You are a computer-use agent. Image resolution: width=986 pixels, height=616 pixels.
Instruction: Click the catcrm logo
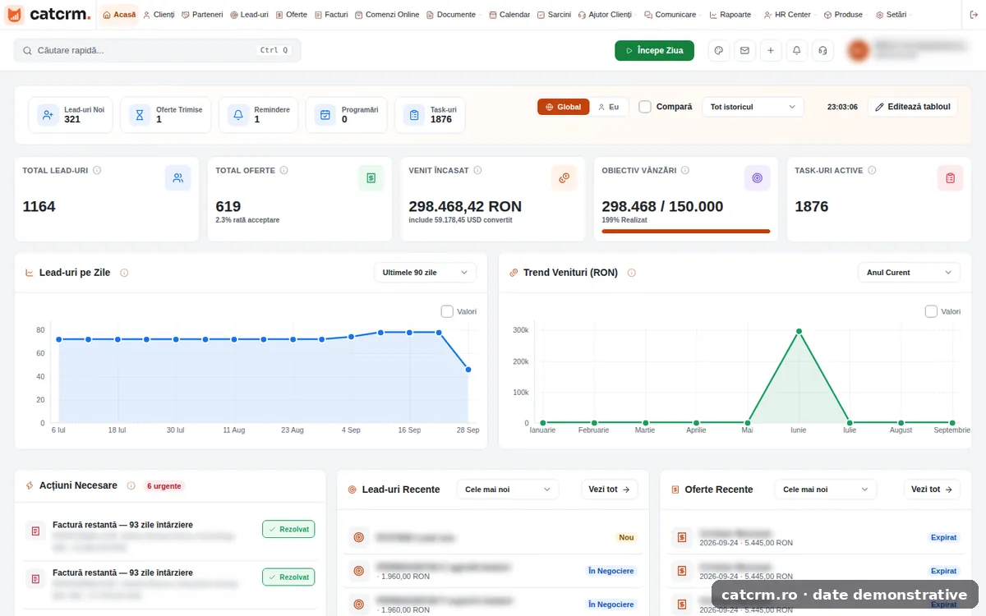pos(49,15)
